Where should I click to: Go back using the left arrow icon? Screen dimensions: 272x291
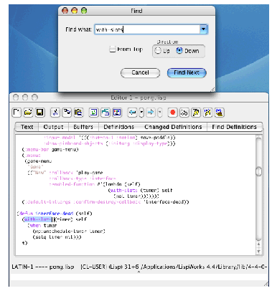[132, 113]
